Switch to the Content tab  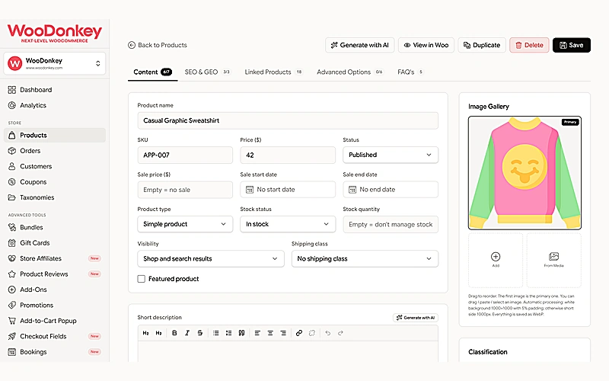pos(152,72)
